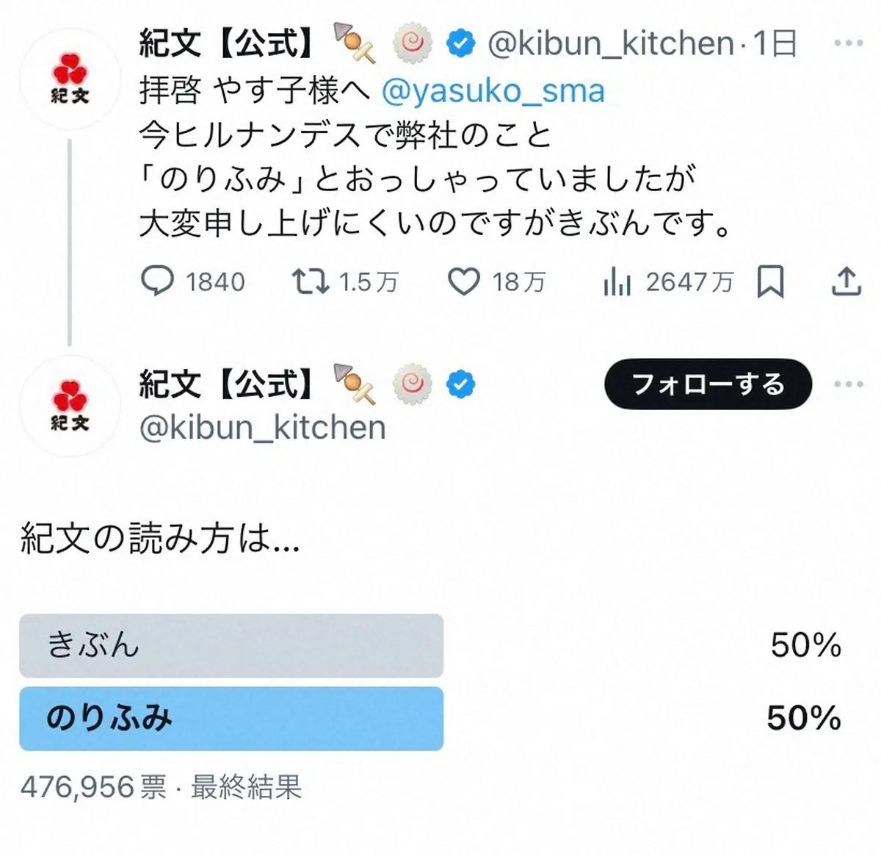Click the のりふみ result progress bar

(231, 718)
